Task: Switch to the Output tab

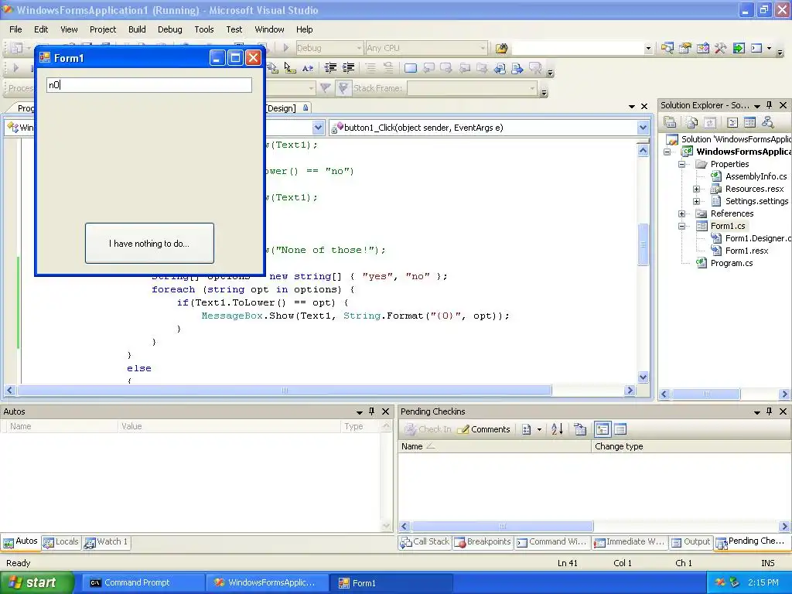Action: (x=691, y=542)
